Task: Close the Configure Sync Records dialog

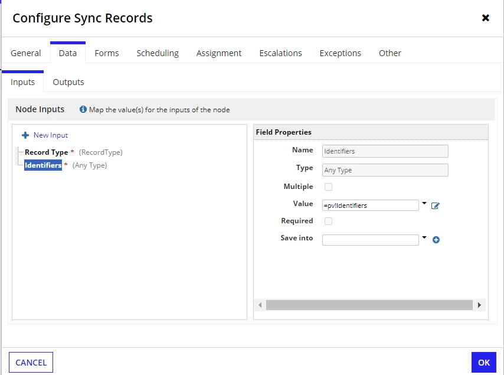Action: pos(485,18)
